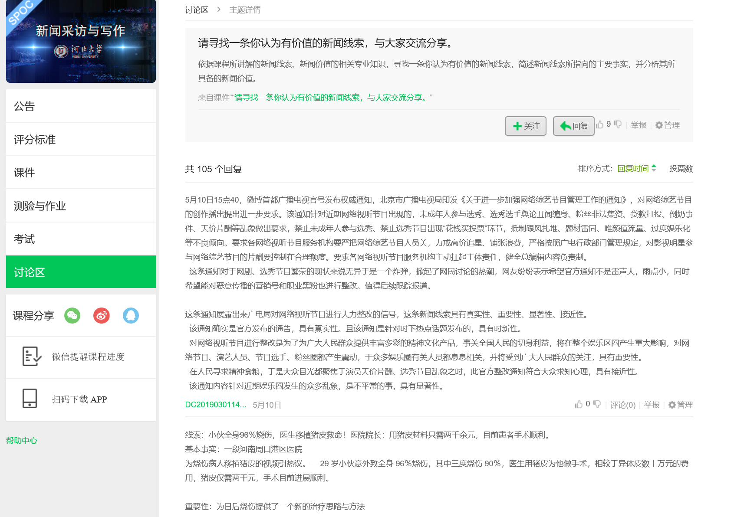Click thumbs-up on the main topic
Viewport: 734px width, 517px height.
(600, 125)
